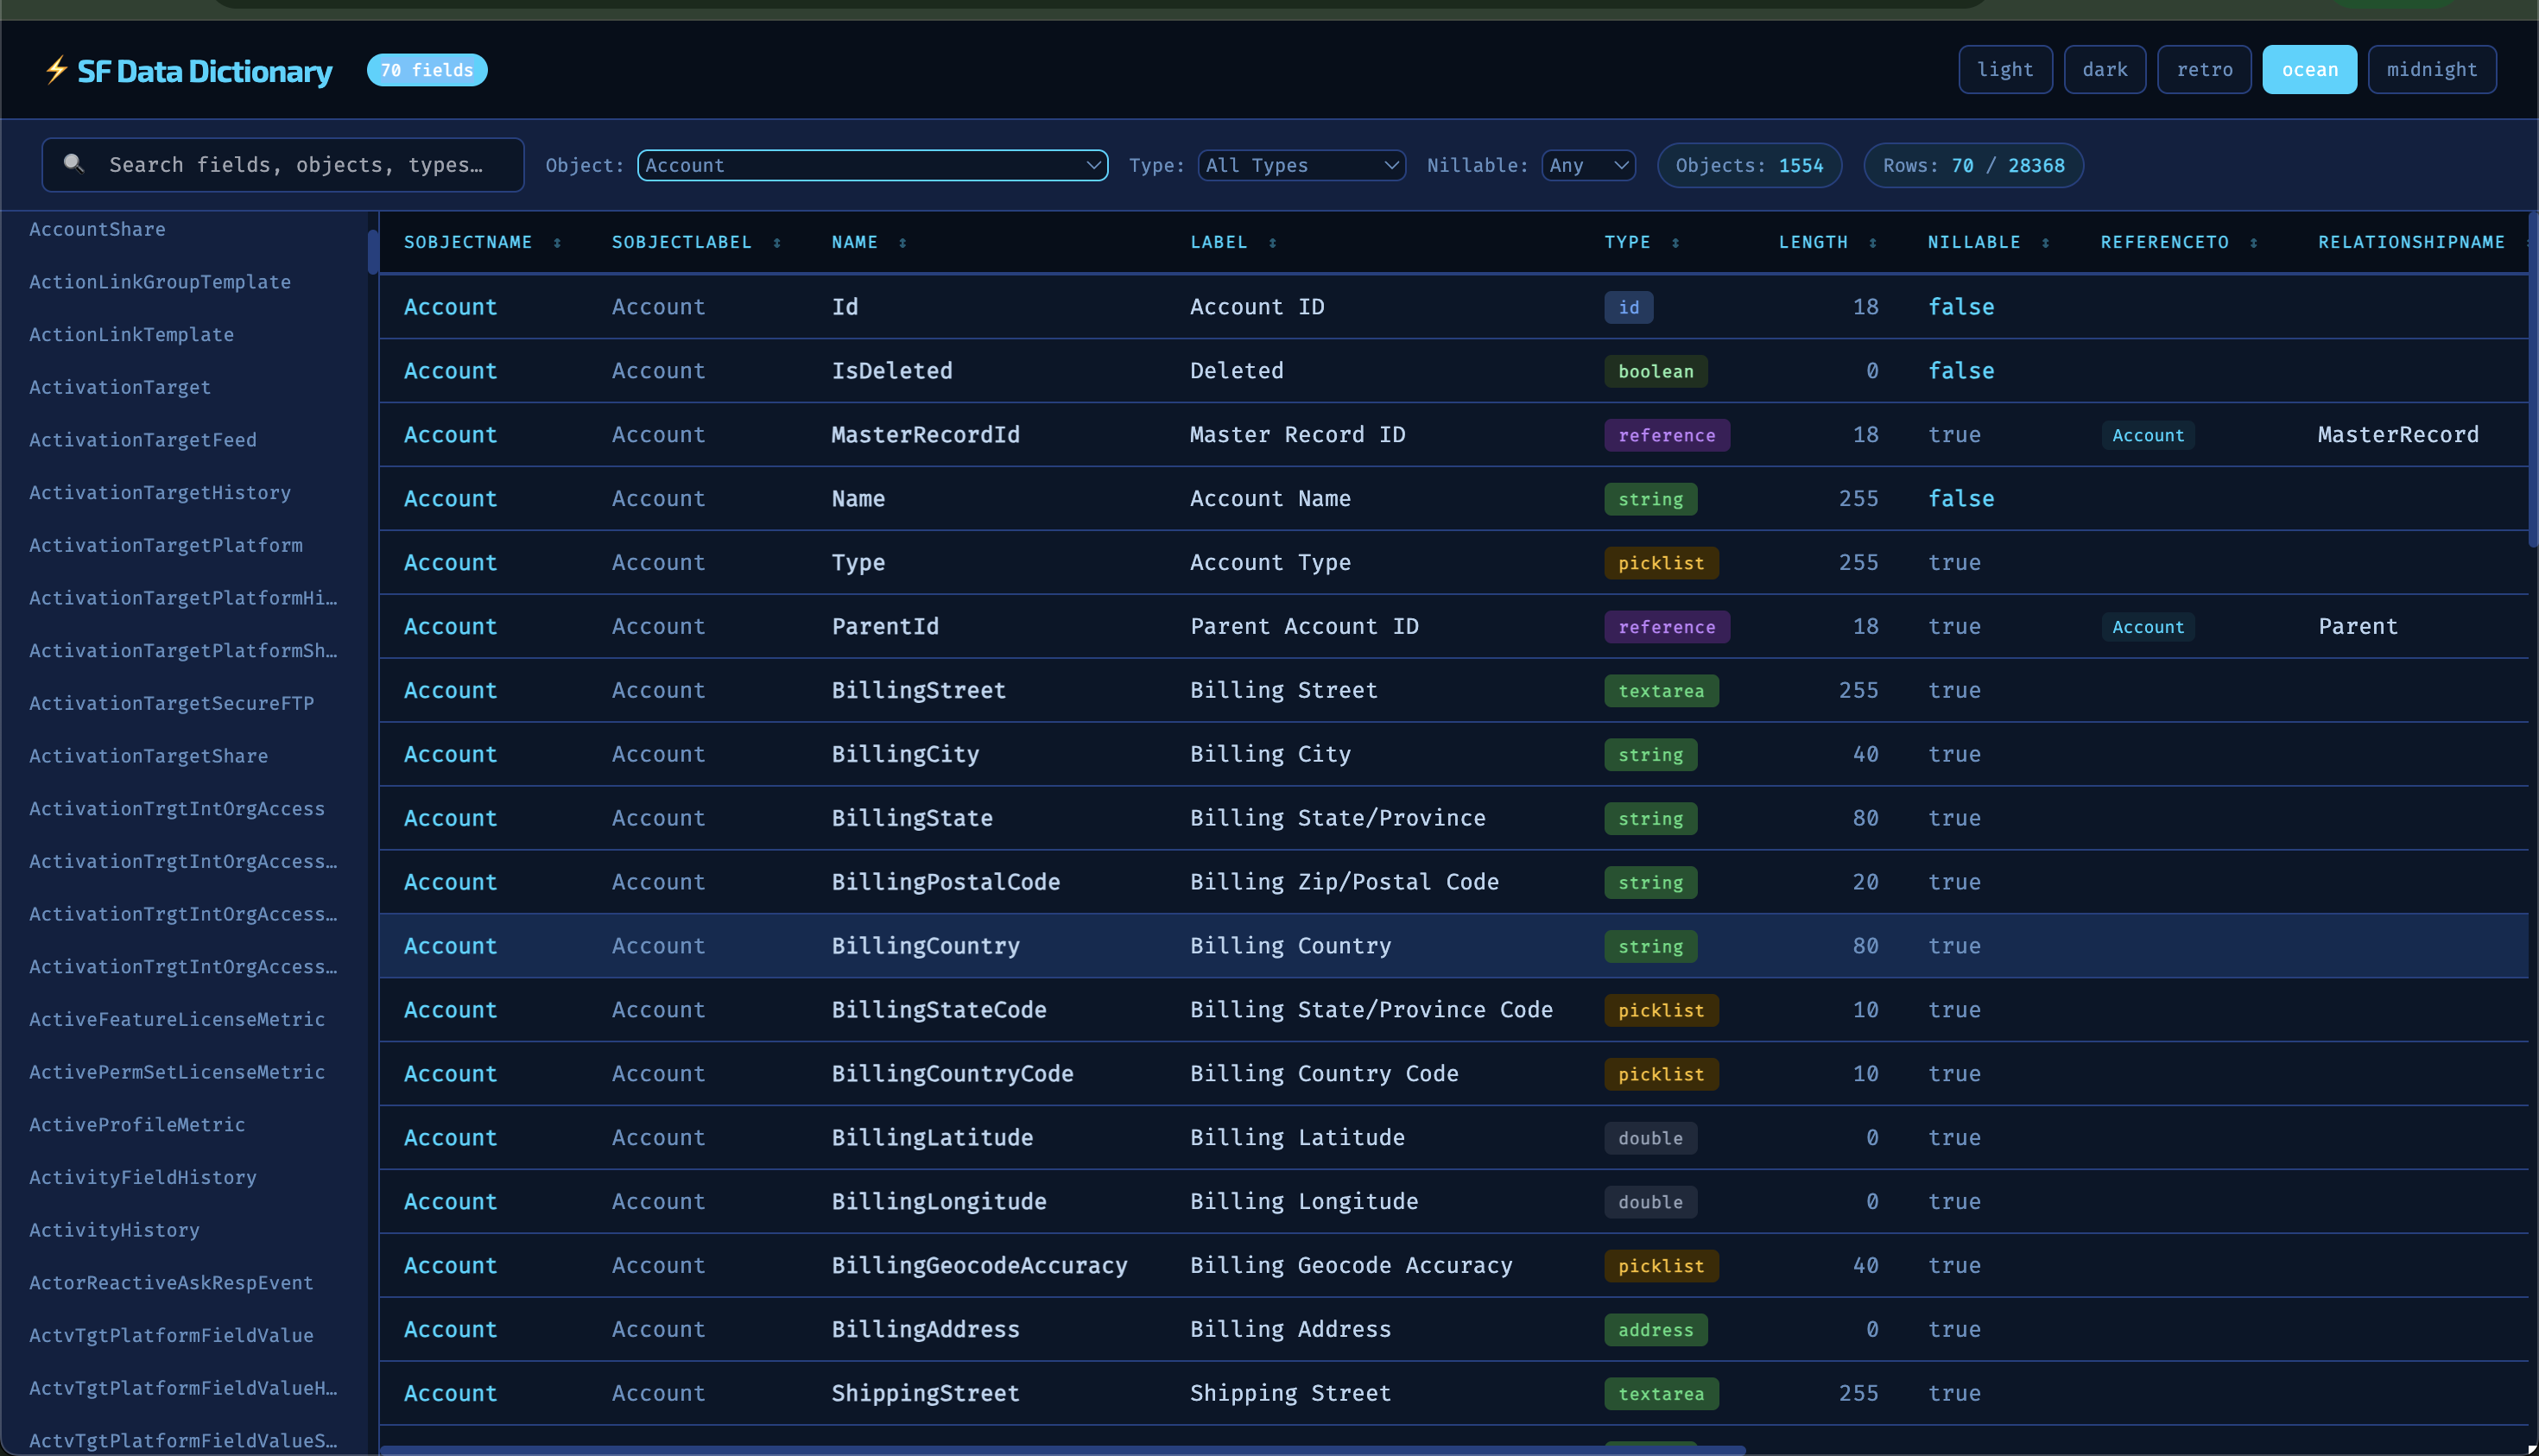Viewport: 2539px width, 1456px height.
Task: Sort by TYPE column arrow icon
Action: 1675,243
